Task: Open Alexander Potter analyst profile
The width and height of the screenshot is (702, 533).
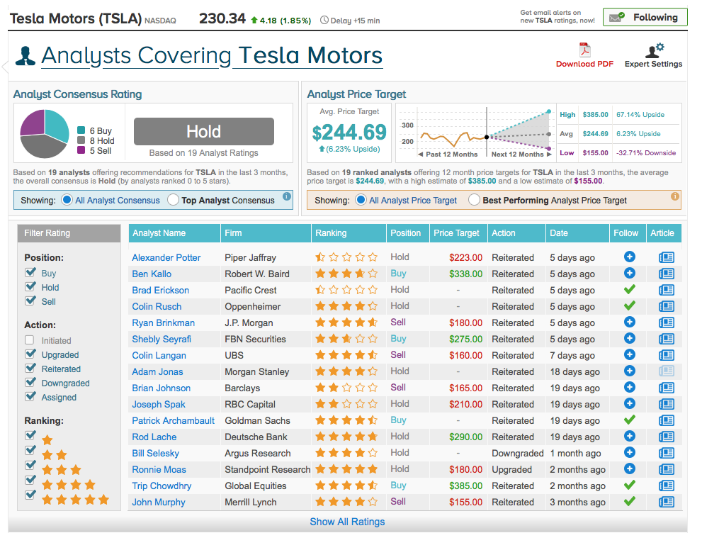Action: coord(166,257)
